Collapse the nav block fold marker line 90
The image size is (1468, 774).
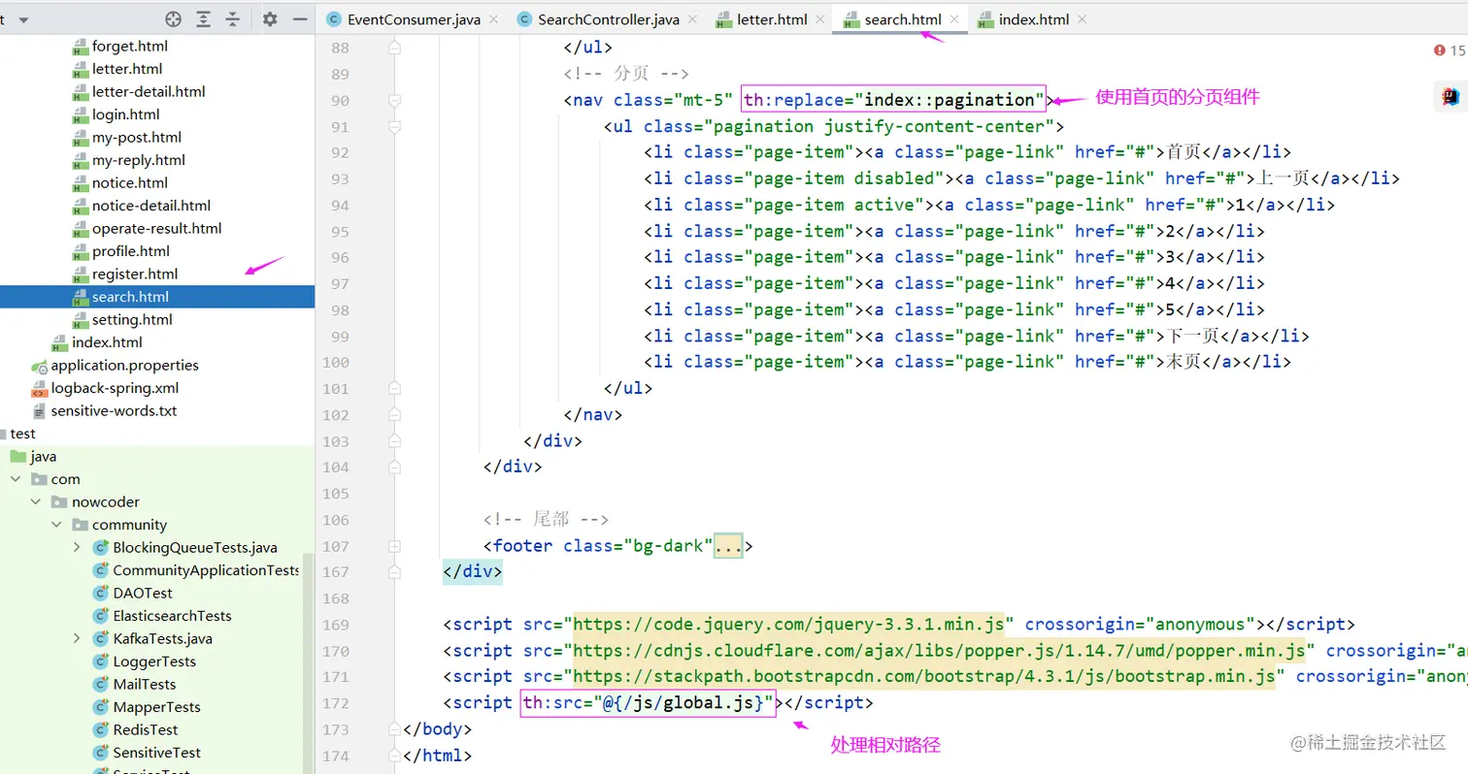click(394, 100)
